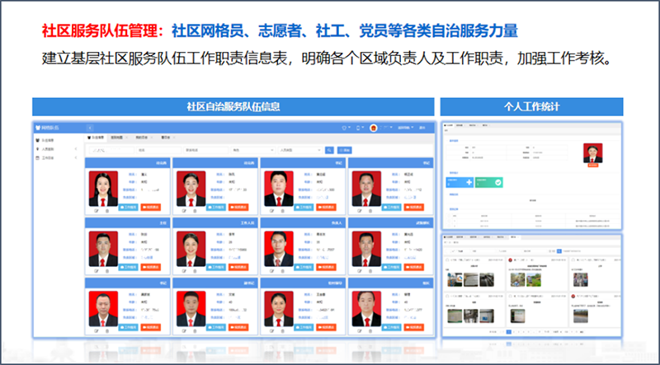Screen dimensions: 660x365
Task: Click the red avatar on the upper-middle work log card
Action: (x=510, y=260)
